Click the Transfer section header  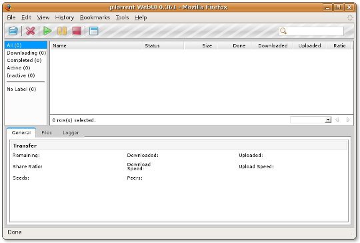tap(179, 146)
